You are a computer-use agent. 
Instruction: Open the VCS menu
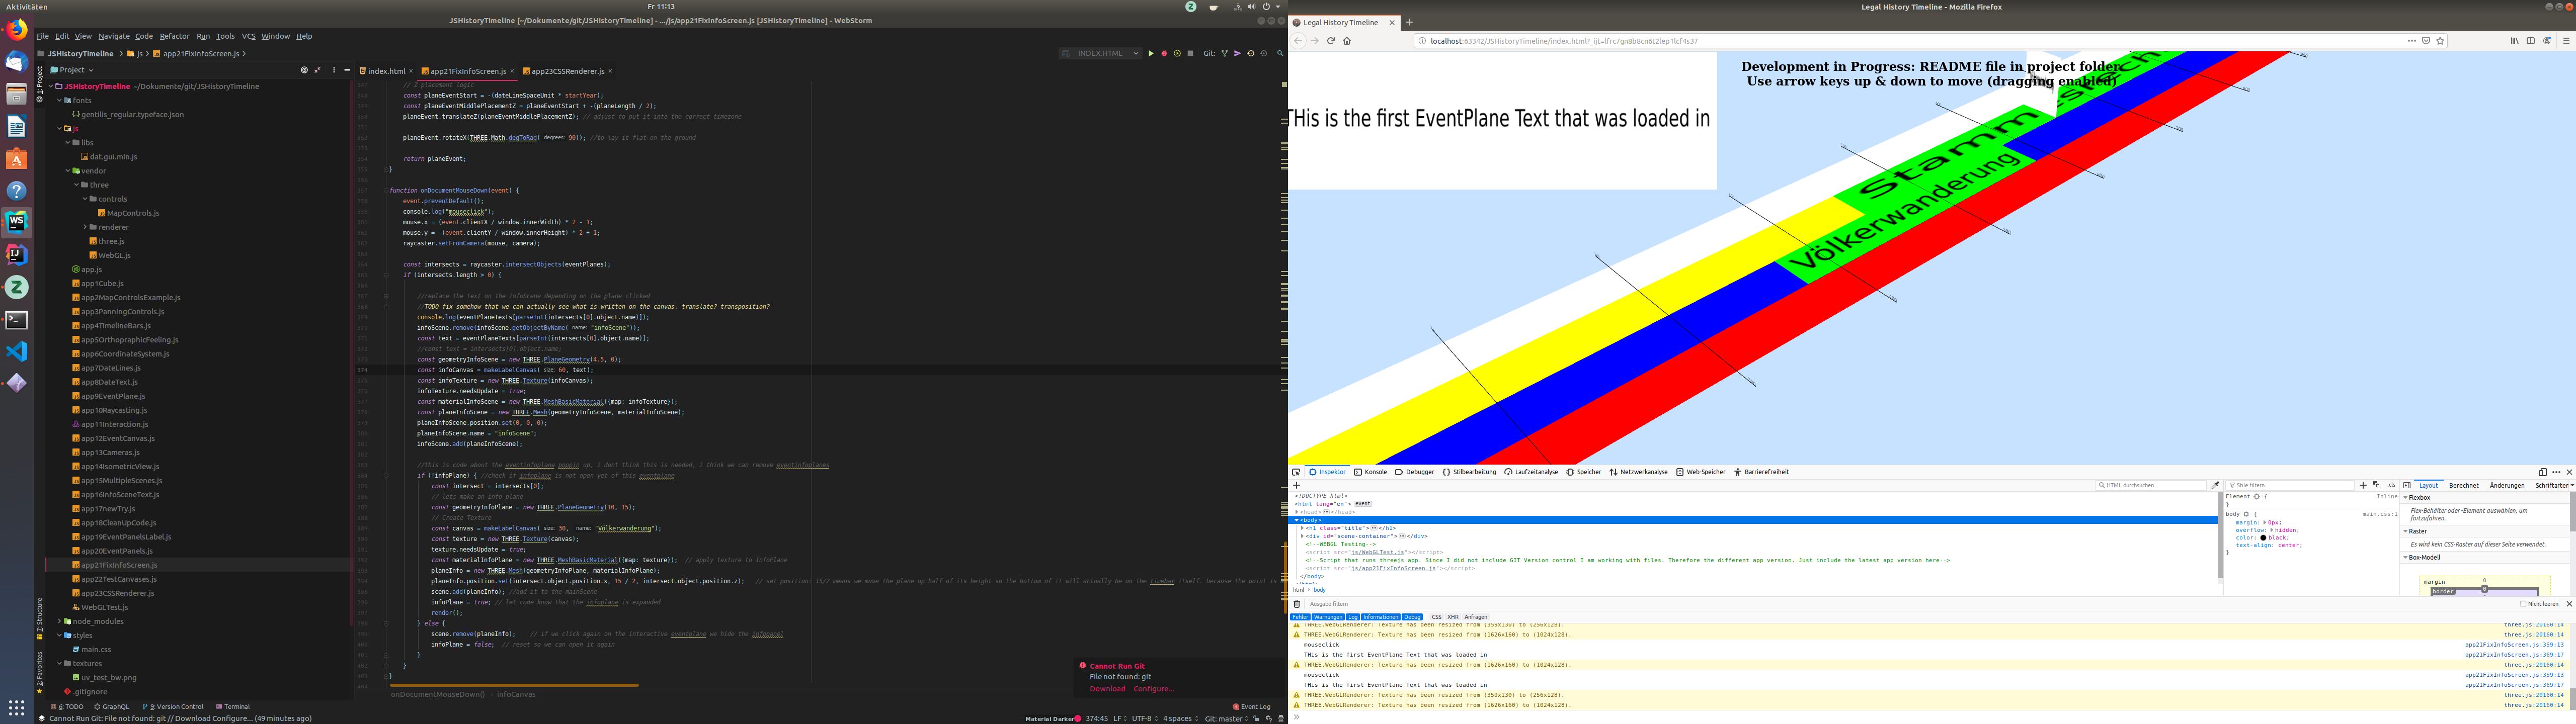248,36
